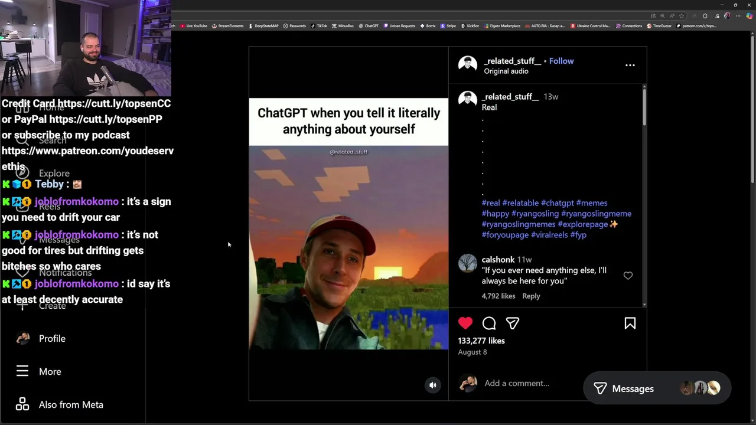Reply to calshonk's comment

click(x=531, y=296)
